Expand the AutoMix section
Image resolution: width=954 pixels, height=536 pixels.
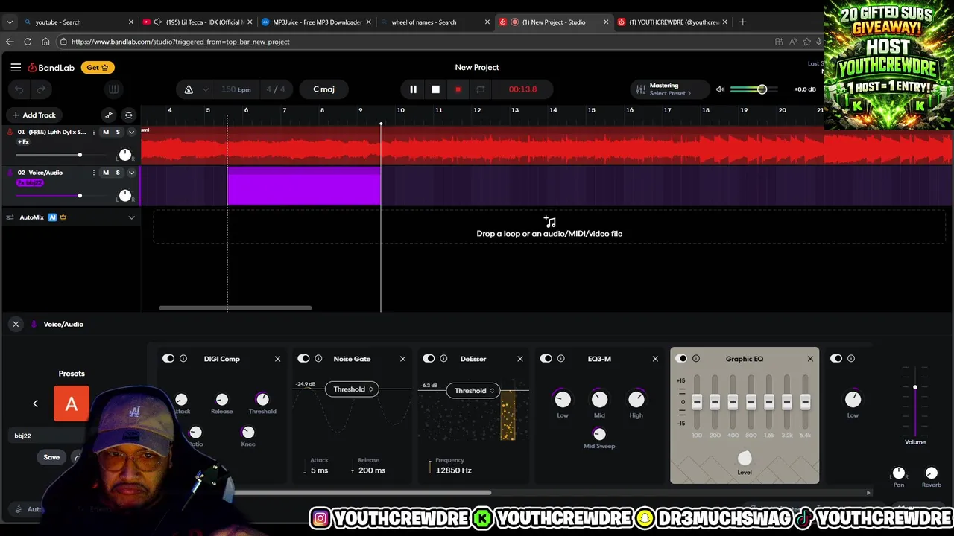point(131,217)
